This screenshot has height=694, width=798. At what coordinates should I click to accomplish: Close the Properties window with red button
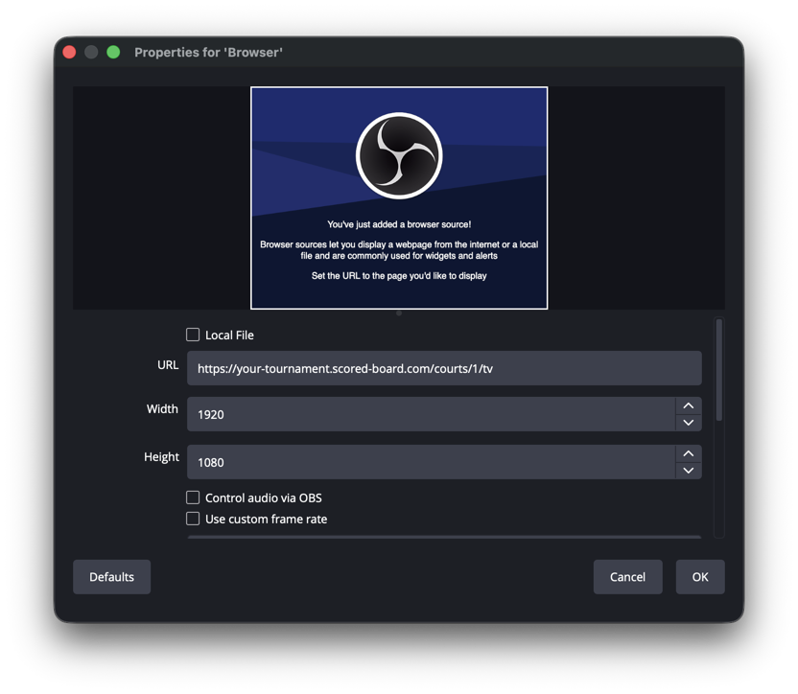(69, 52)
